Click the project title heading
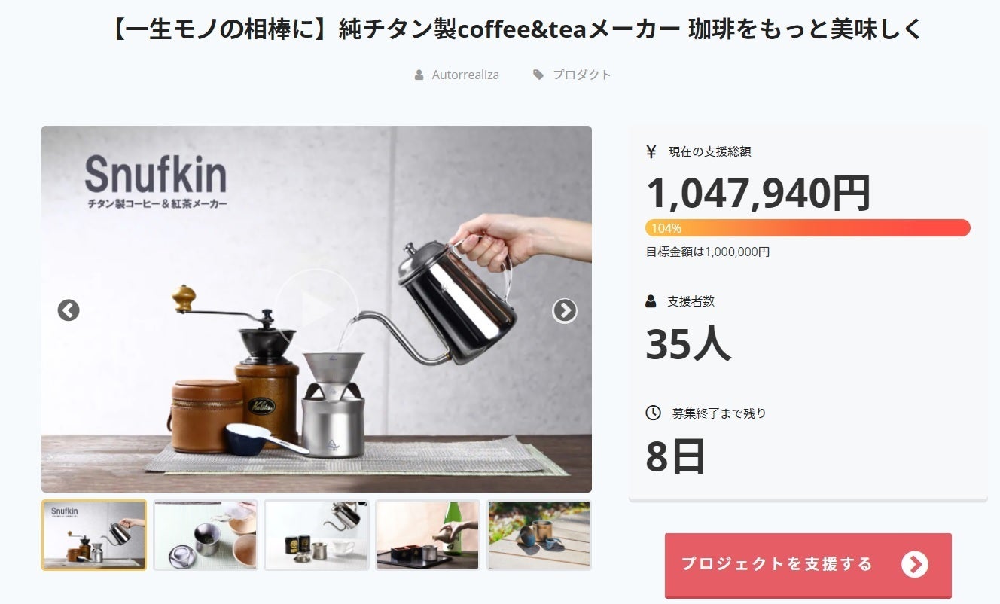This screenshot has height=604, width=1000. pyautogui.click(x=516, y=30)
